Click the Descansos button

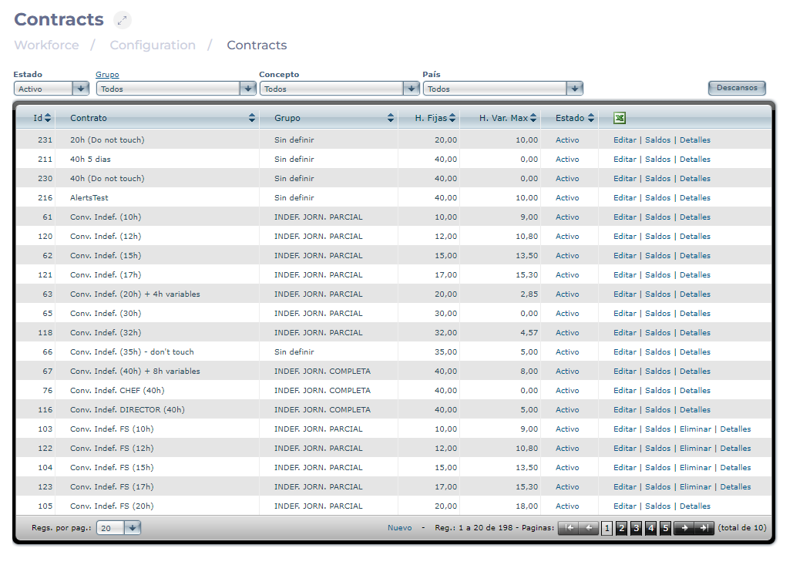[x=737, y=88]
